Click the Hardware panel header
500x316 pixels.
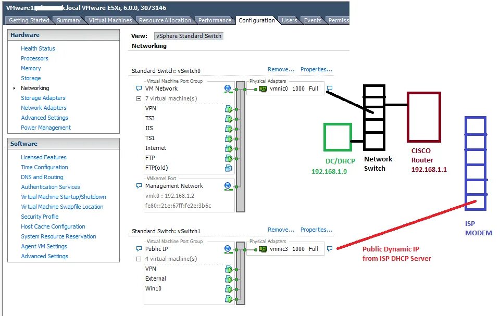click(x=64, y=35)
